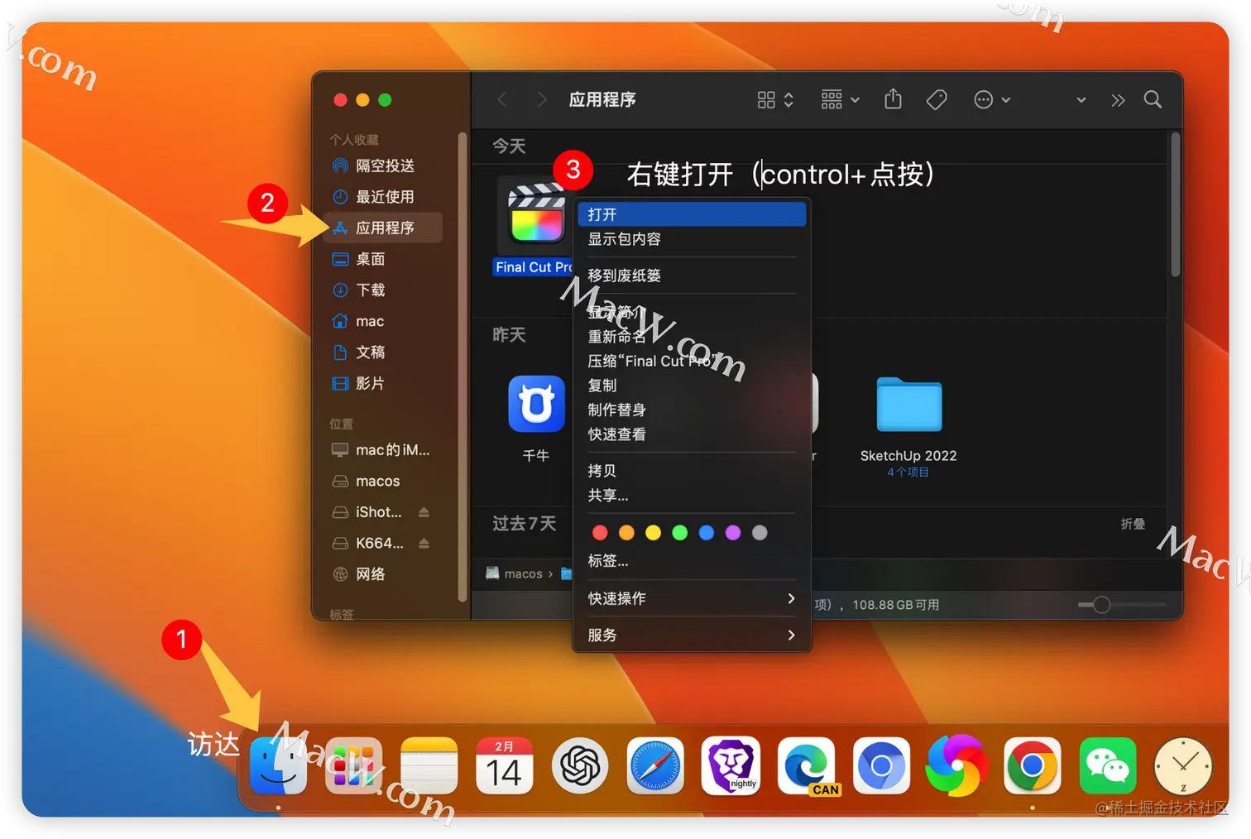Open the group-by dropdown in toolbar
The width and height of the screenshot is (1251, 839).
[x=840, y=100]
